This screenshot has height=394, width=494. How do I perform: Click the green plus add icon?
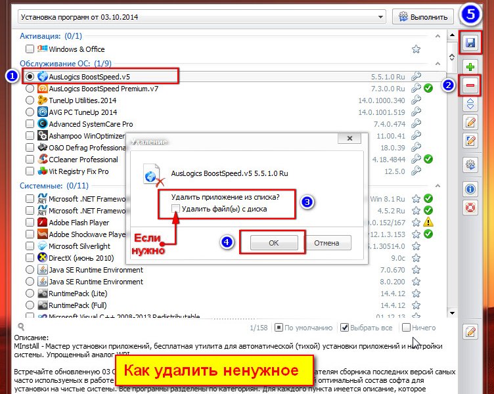470,67
